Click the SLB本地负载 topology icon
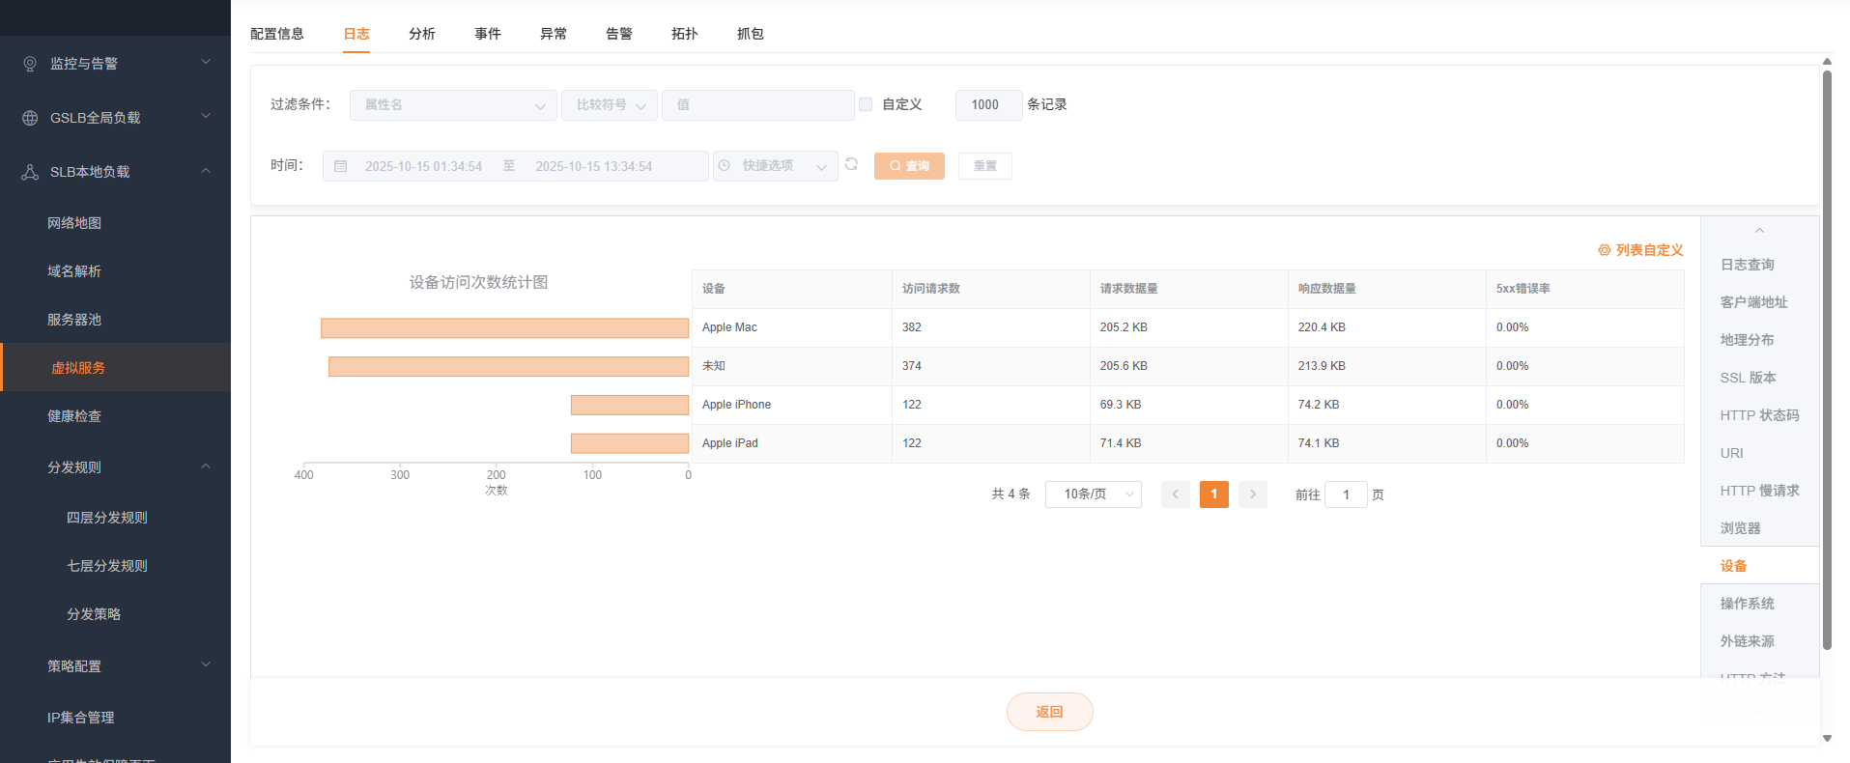1850x763 pixels. (30, 172)
